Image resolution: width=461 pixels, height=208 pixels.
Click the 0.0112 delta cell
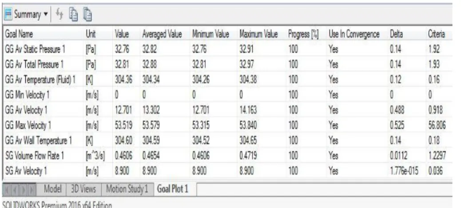399,156
